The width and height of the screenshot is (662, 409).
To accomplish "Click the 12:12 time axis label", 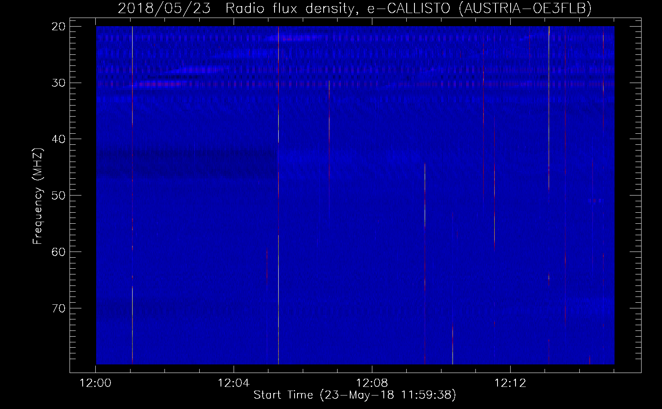I will click(510, 383).
